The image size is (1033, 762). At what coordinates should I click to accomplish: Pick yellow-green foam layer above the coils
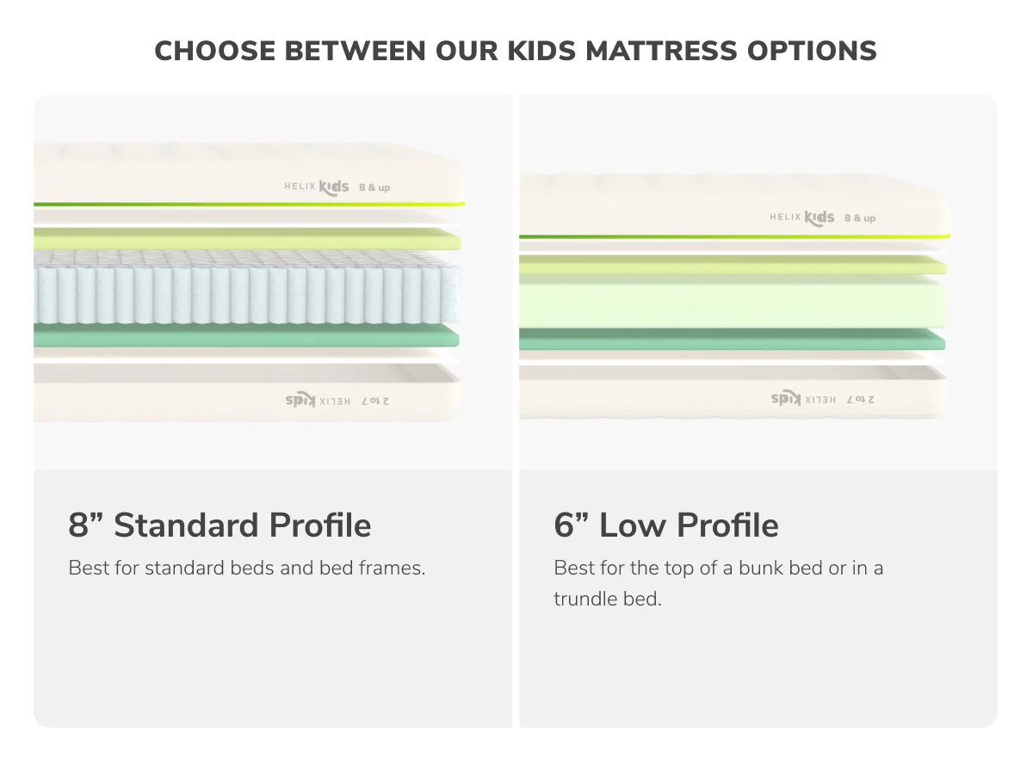246,237
